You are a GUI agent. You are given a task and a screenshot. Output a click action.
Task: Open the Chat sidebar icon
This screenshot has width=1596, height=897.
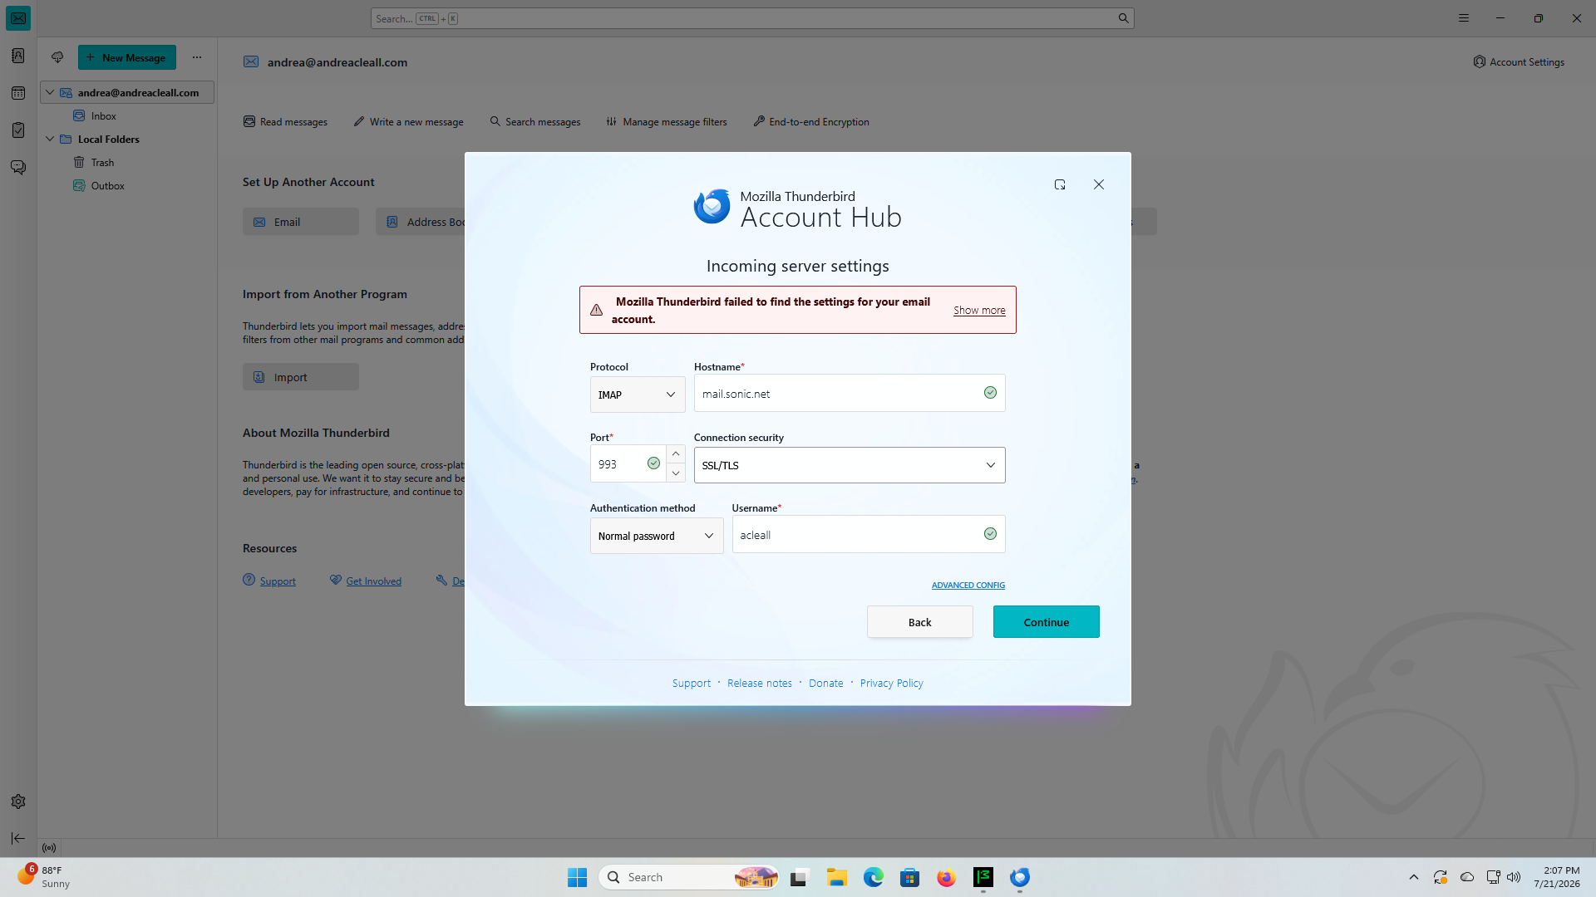point(18,168)
